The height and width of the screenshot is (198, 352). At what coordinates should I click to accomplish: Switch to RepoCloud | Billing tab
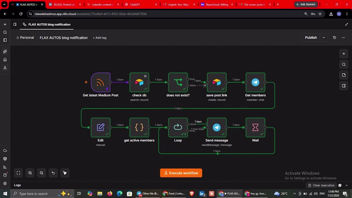point(217,4)
